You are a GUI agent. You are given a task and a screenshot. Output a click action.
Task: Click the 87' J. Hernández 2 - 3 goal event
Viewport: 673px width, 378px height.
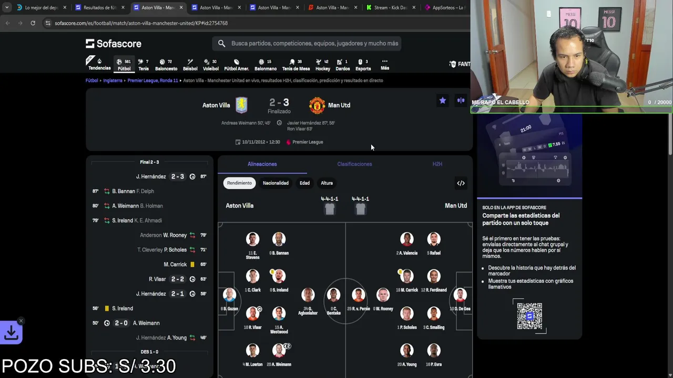149,176
